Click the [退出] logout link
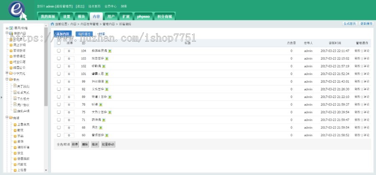The height and width of the screenshot is (175, 376). click(x=80, y=6)
